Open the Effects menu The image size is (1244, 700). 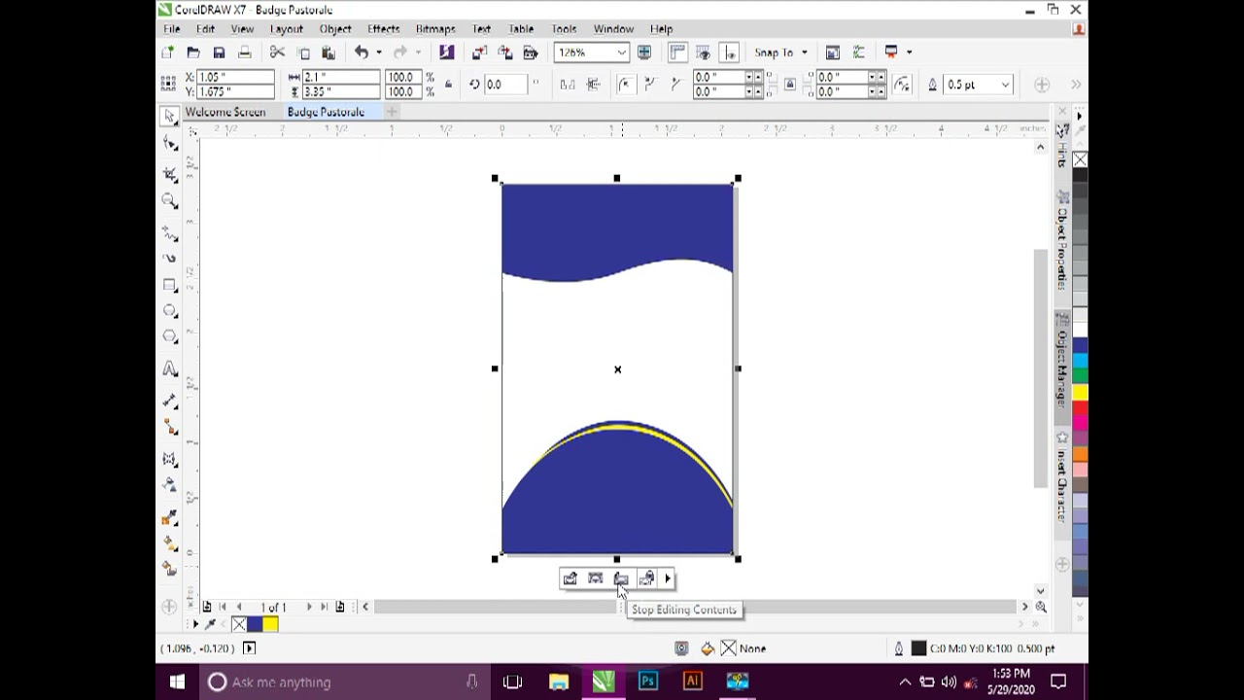[x=383, y=29]
